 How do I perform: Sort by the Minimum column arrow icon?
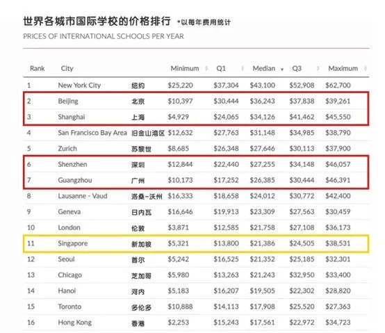pos(206,69)
